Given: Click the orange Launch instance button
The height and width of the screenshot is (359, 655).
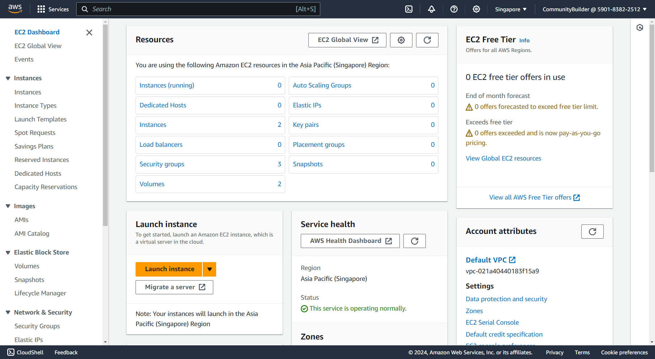Looking at the screenshot, I should [x=169, y=269].
